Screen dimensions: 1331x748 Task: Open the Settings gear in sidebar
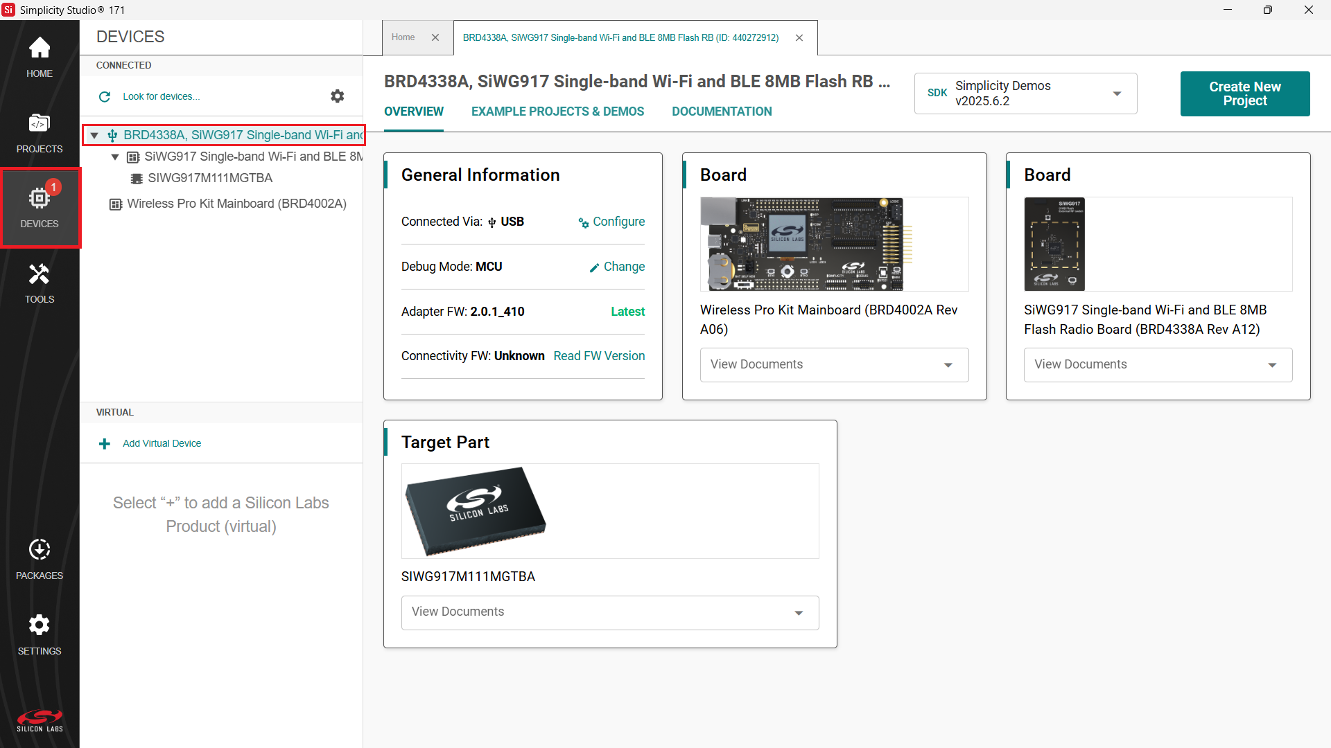point(40,634)
